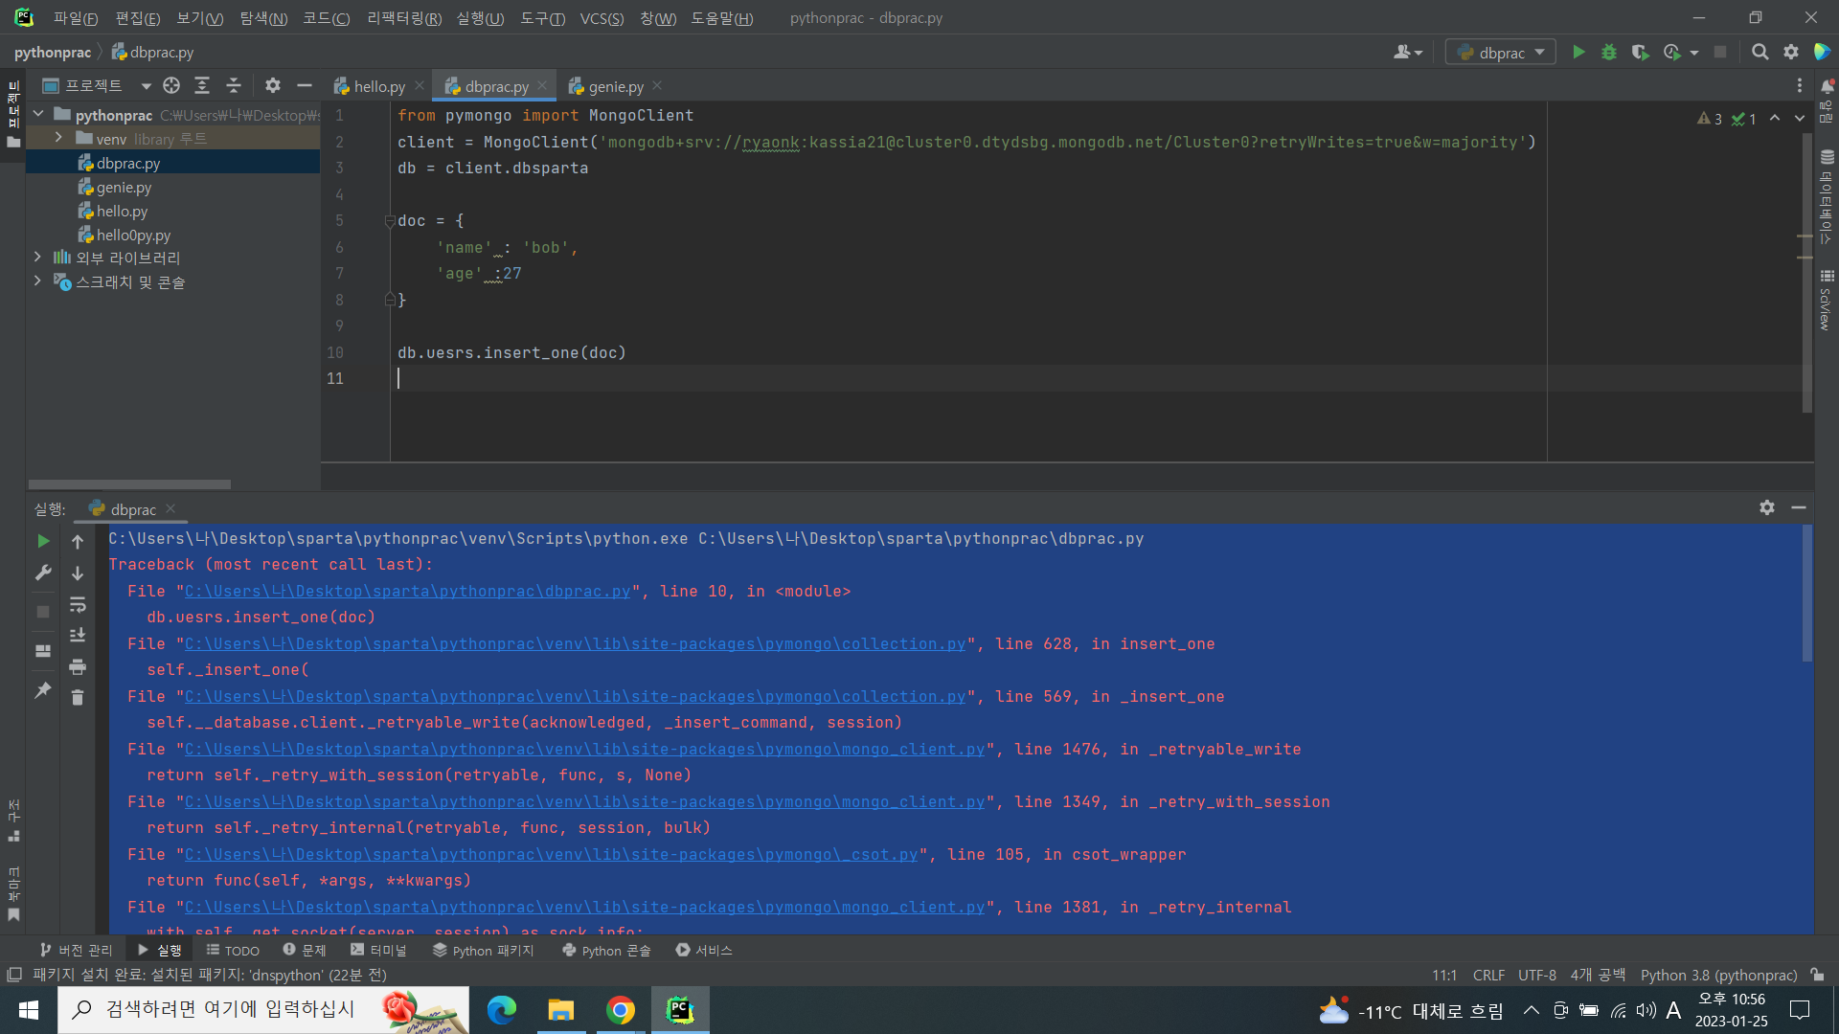Click the up-the-stack-trace arrow
Viewport: 1839px width, 1034px height.
(78, 542)
